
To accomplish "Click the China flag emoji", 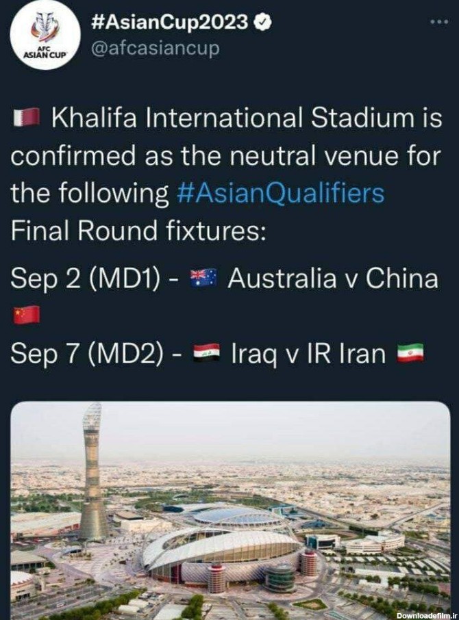I will click(27, 315).
